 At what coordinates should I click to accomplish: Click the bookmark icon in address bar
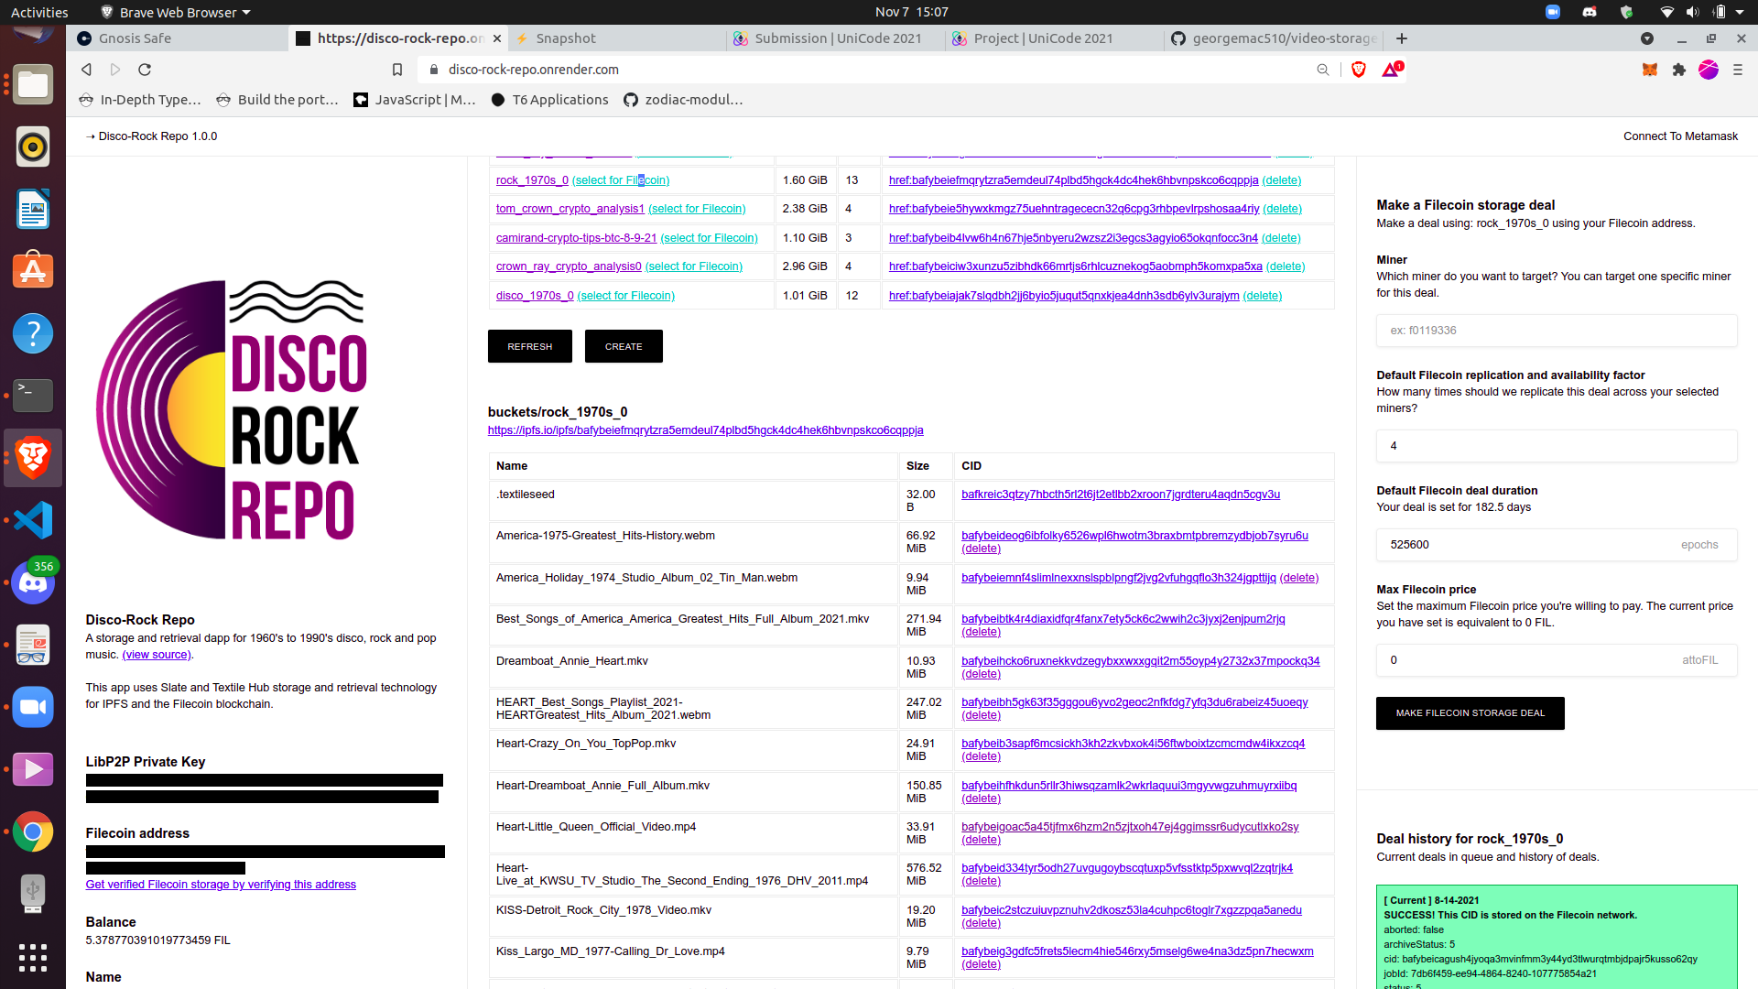tap(397, 69)
